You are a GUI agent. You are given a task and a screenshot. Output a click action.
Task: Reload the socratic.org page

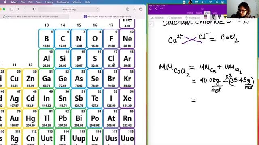98,9
